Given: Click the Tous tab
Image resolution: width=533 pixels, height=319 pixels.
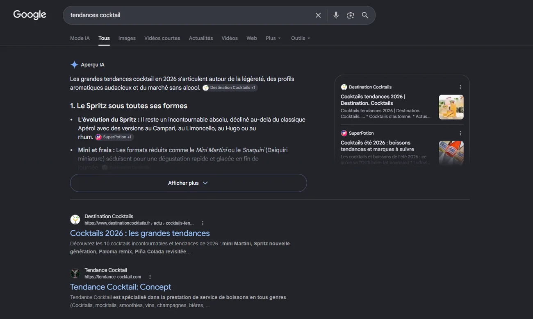Looking at the screenshot, I should click(104, 38).
